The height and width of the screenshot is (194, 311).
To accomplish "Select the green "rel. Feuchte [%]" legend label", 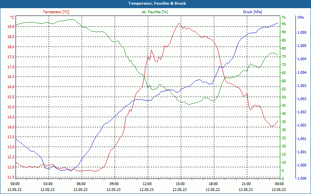I will coord(155,12).
